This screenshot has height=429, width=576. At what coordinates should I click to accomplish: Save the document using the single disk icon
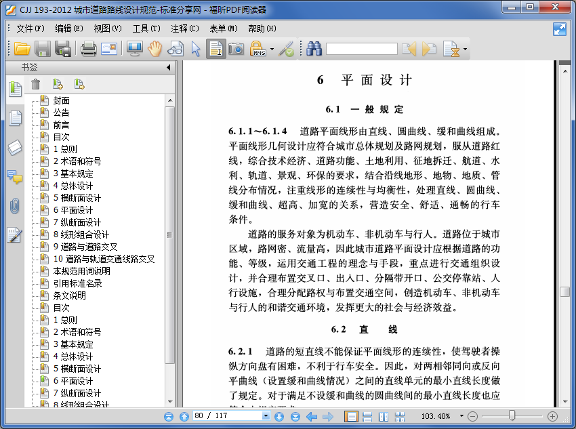point(43,49)
